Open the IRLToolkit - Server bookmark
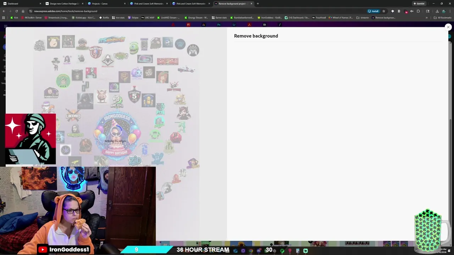The image size is (454, 255). [31, 18]
